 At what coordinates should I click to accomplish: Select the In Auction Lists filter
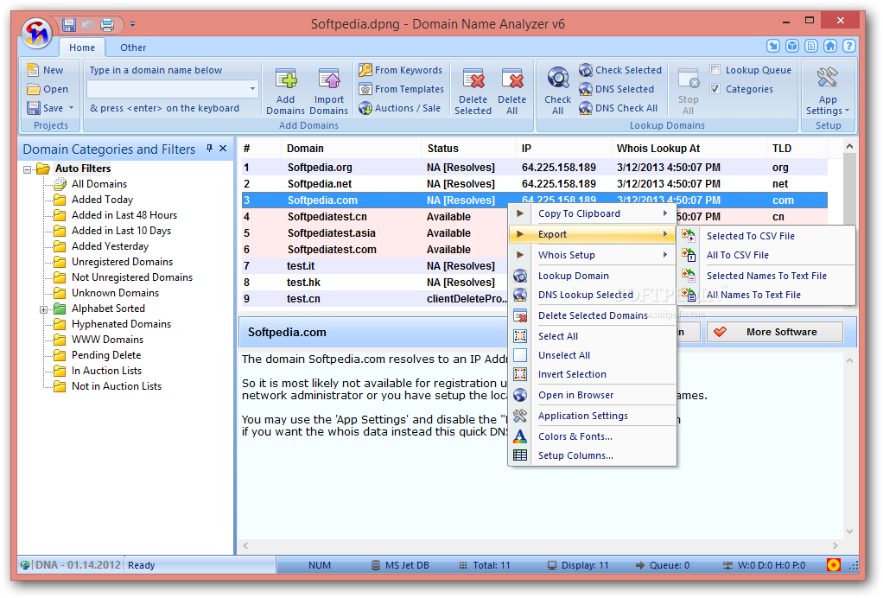point(106,371)
